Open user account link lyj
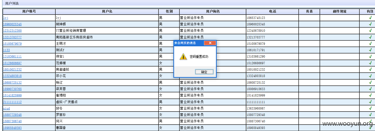Viewport: 375px width, 131px height. 6,18
